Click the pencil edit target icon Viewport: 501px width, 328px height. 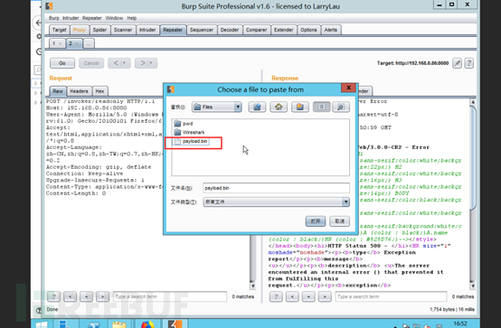point(458,63)
